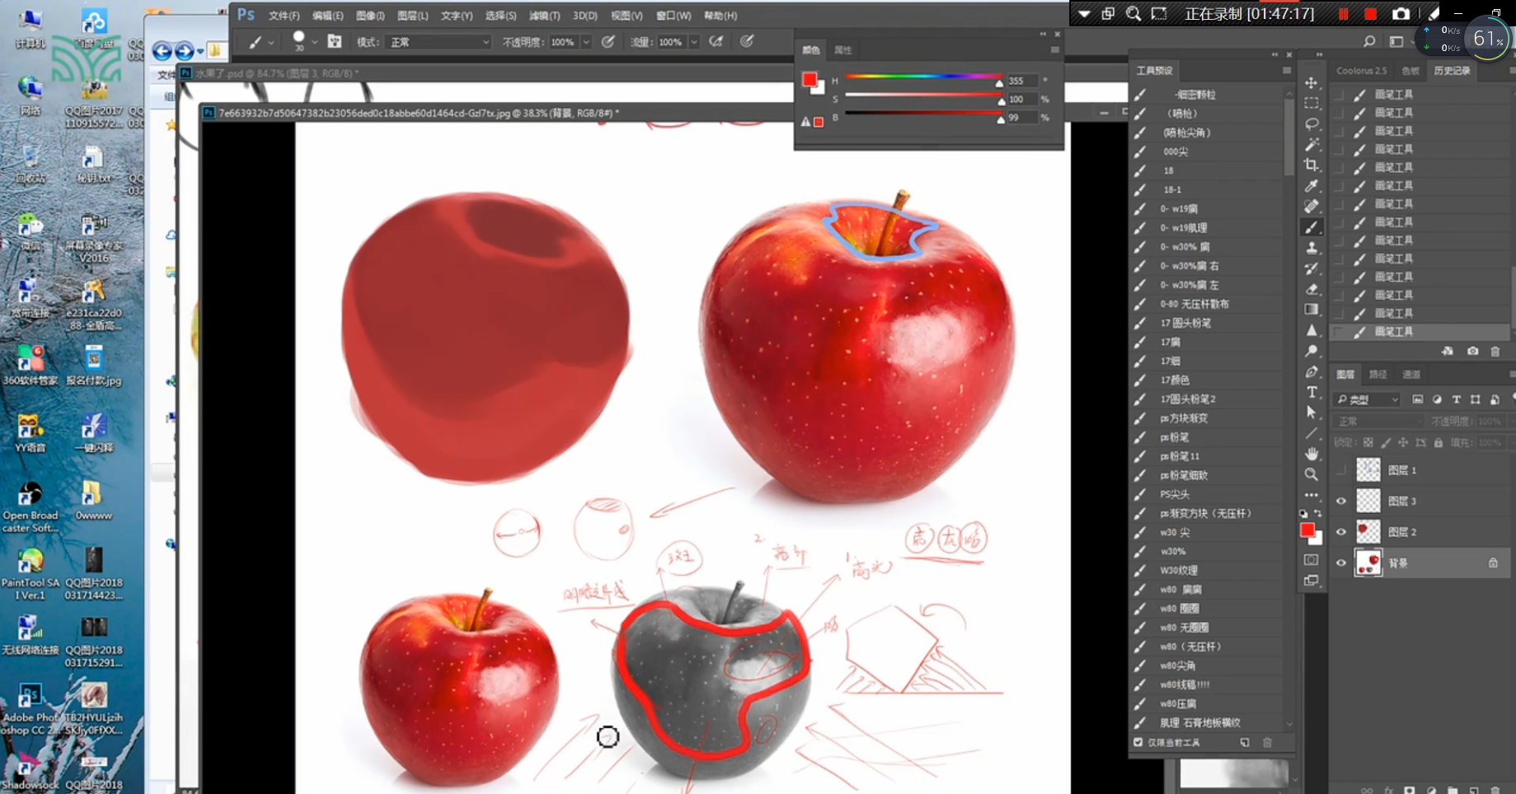The height and width of the screenshot is (794, 1516).
Task: Open the 文件(F) menu
Action: click(x=284, y=16)
